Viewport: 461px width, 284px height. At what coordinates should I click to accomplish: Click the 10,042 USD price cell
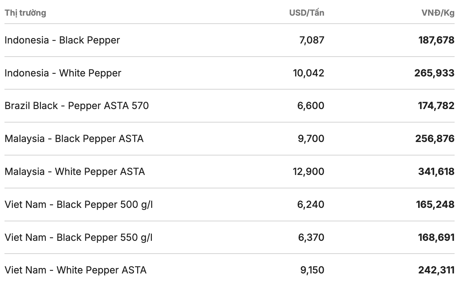(309, 73)
